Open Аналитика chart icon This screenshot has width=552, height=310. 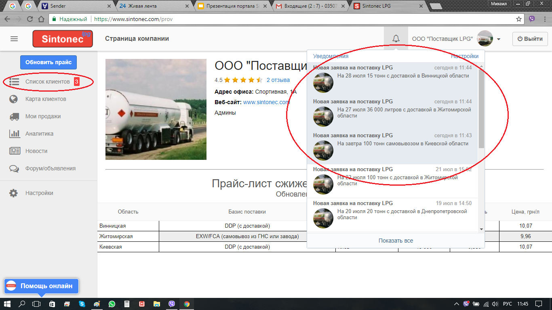pos(14,134)
